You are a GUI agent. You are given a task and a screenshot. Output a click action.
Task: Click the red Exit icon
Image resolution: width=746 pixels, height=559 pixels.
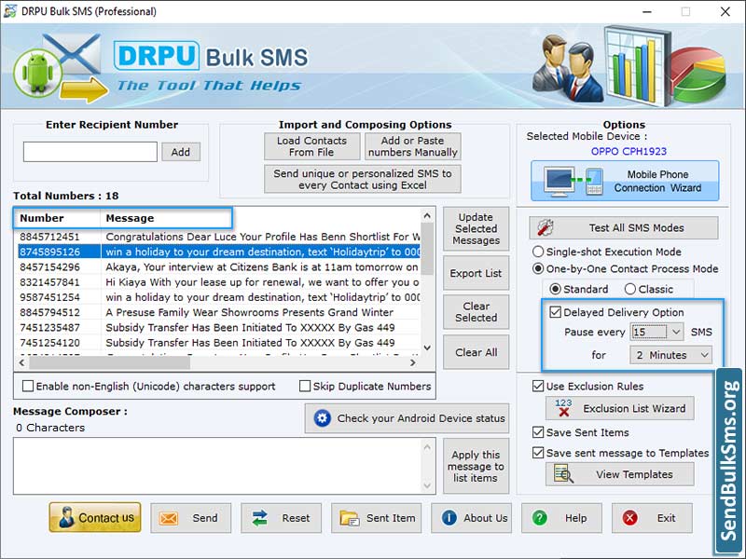[629, 518]
